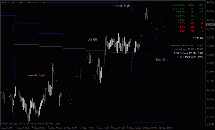Click the 14:53 countdown value
This screenshot has width=215, height=130.
click(x=181, y=27)
